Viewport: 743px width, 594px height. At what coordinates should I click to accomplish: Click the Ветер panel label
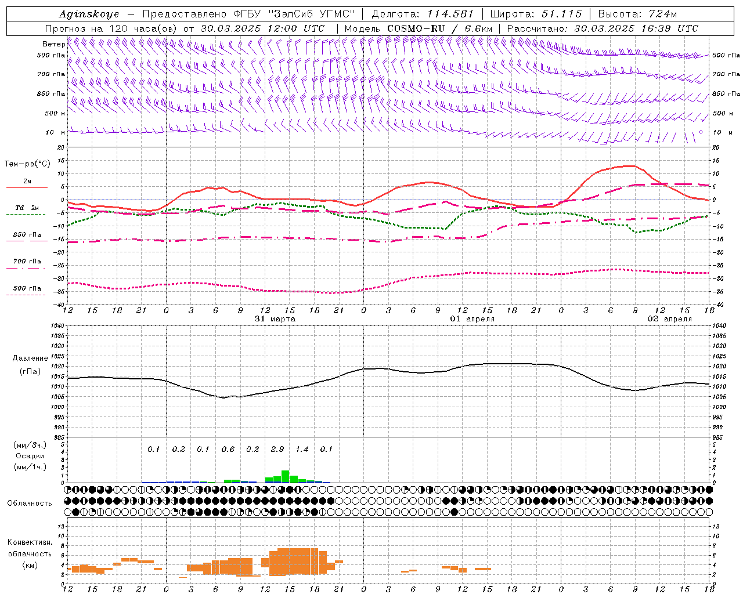click(x=53, y=44)
